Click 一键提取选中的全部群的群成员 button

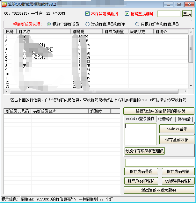(159, 111)
